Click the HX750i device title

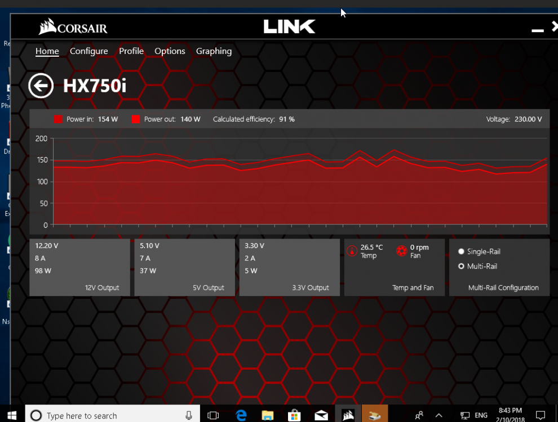[x=95, y=86]
